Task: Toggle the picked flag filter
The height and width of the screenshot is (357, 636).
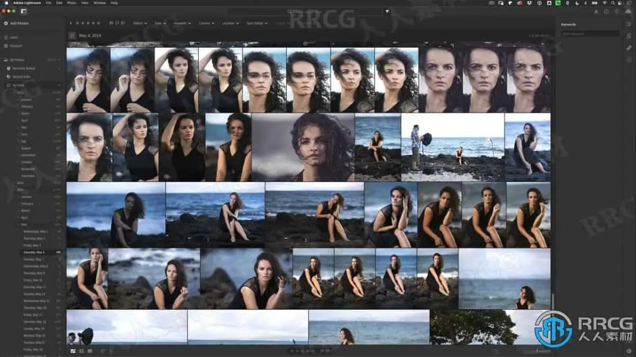Action: (x=111, y=23)
